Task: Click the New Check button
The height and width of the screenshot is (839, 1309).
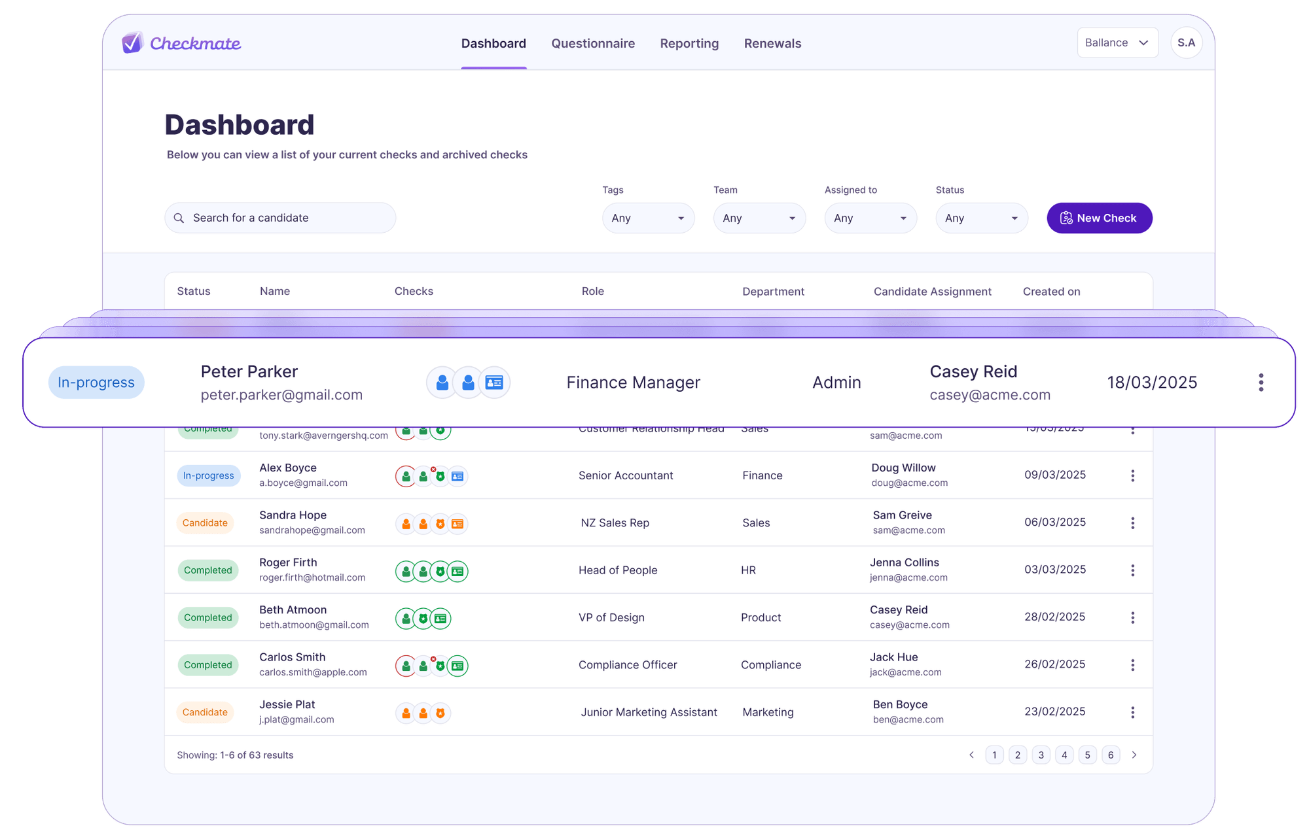Action: coord(1099,218)
